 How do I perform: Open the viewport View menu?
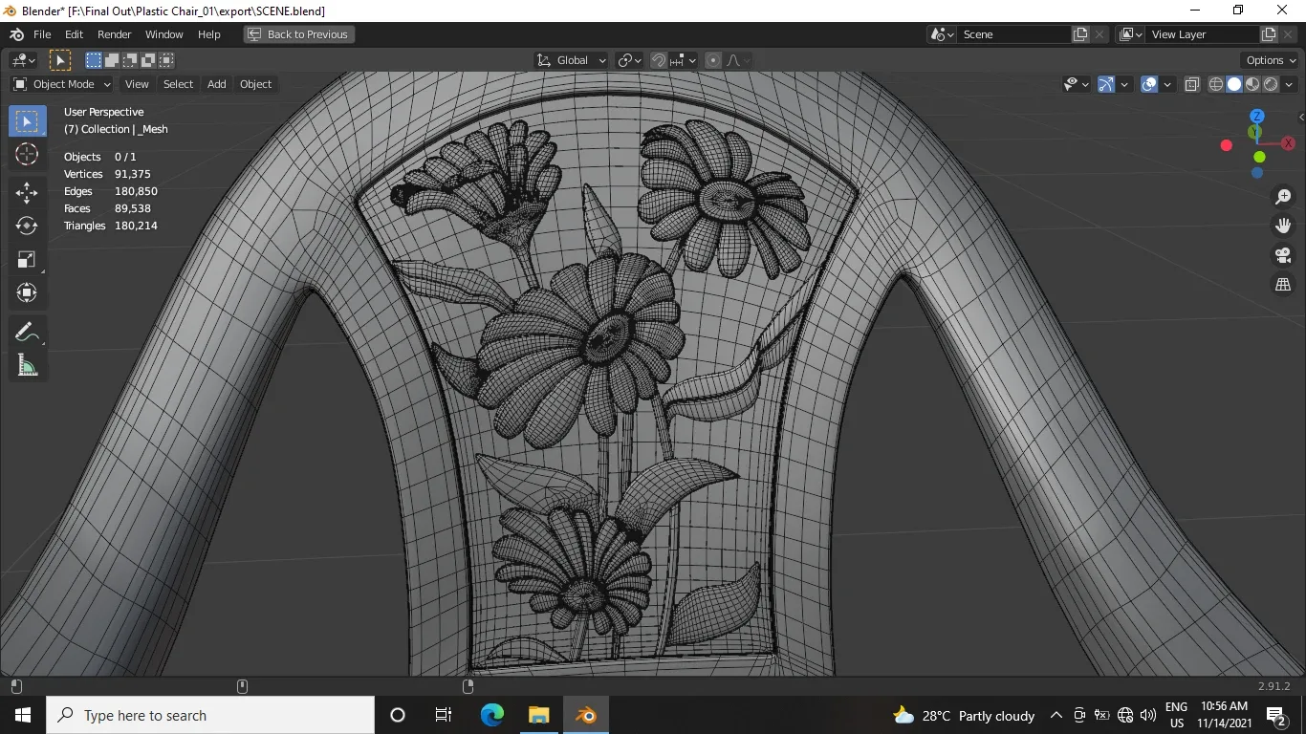click(137, 84)
